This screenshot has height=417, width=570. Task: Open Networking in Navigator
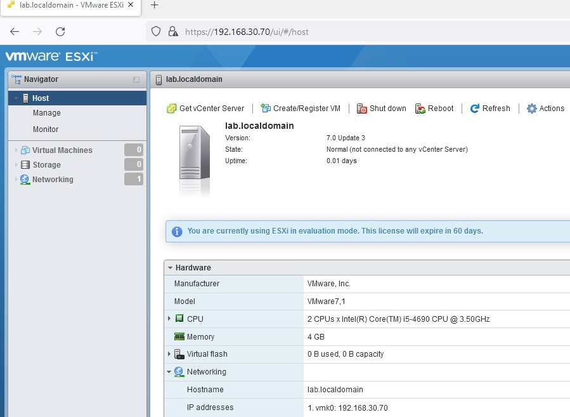[x=53, y=180]
